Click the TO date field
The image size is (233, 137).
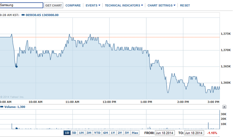[x=194, y=133]
